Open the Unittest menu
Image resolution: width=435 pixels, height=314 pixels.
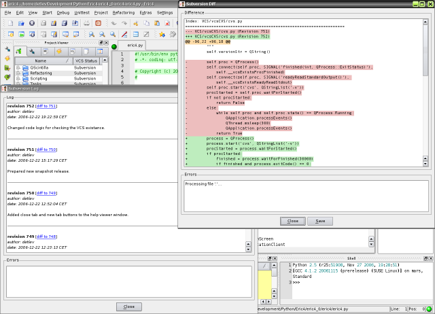(82, 12)
